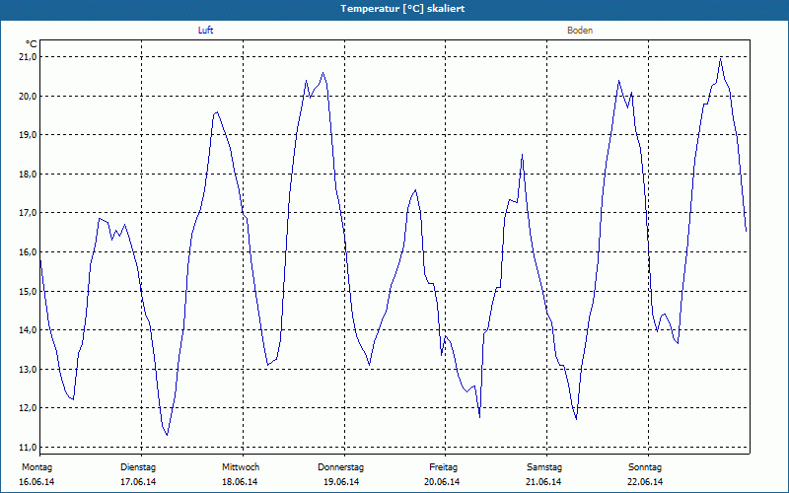The width and height of the screenshot is (789, 493).
Task: Select the 15,0 y-axis value
Action: point(28,291)
